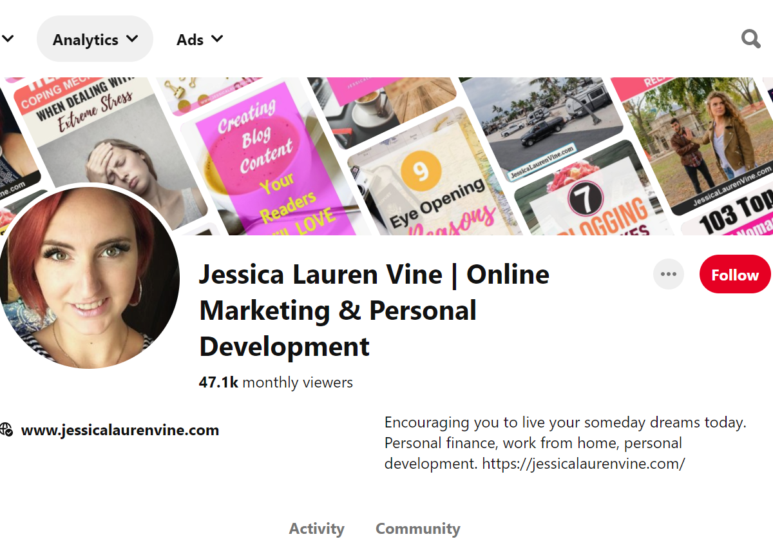Select the 9 Eye Opening Reasons pin
The height and width of the screenshot is (559, 773).
[x=432, y=187]
